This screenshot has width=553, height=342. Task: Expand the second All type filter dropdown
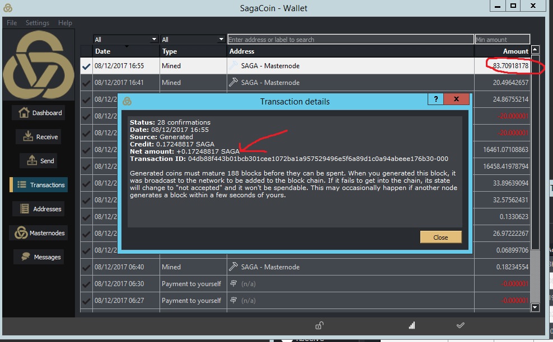[193, 39]
